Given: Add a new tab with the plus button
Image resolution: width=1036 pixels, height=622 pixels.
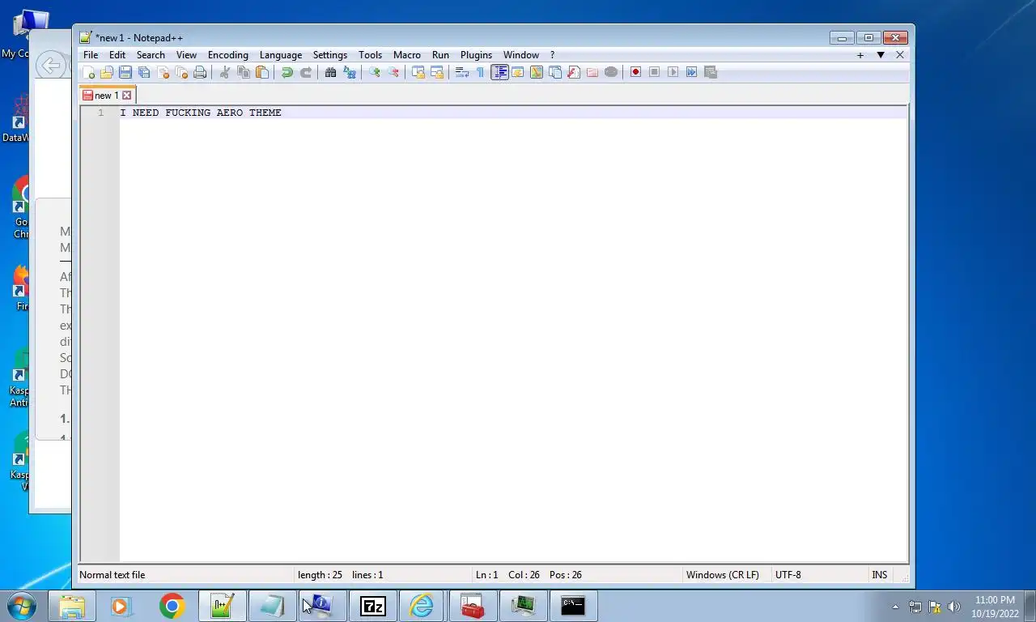Looking at the screenshot, I should [860, 55].
